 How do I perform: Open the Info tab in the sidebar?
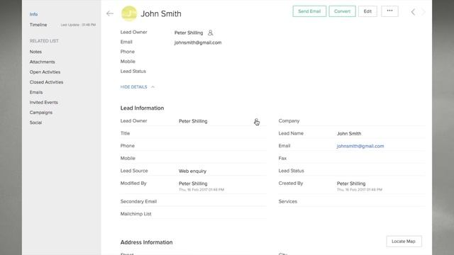pyautogui.click(x=33, y=14)
